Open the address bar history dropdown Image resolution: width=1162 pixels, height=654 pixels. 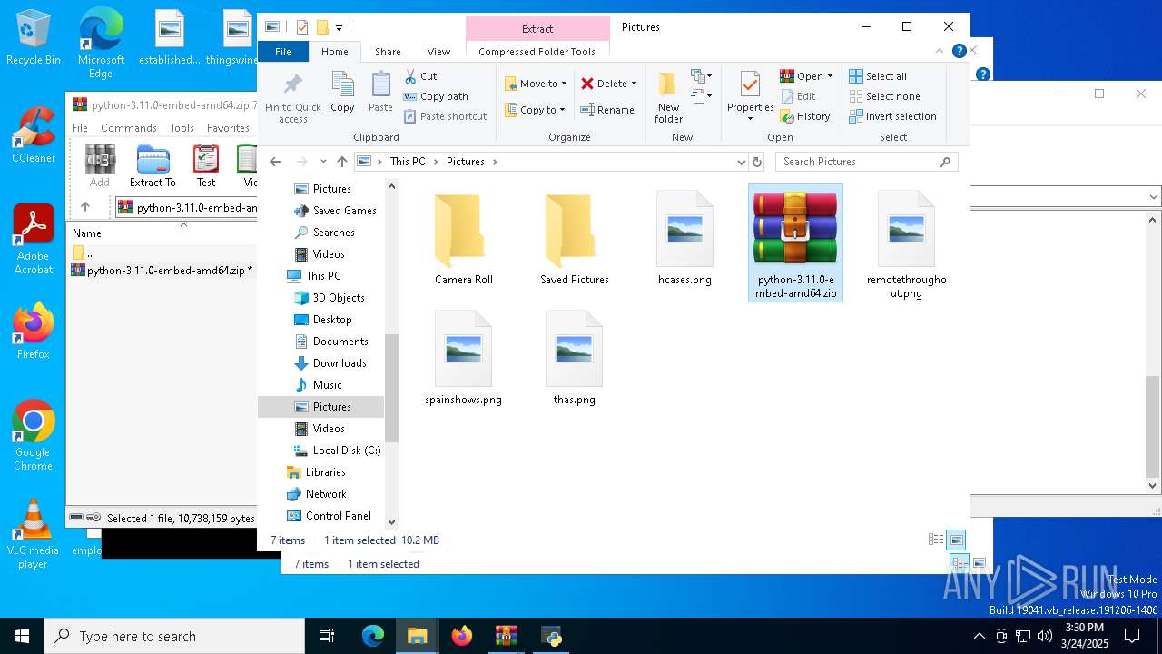[742, 162]
